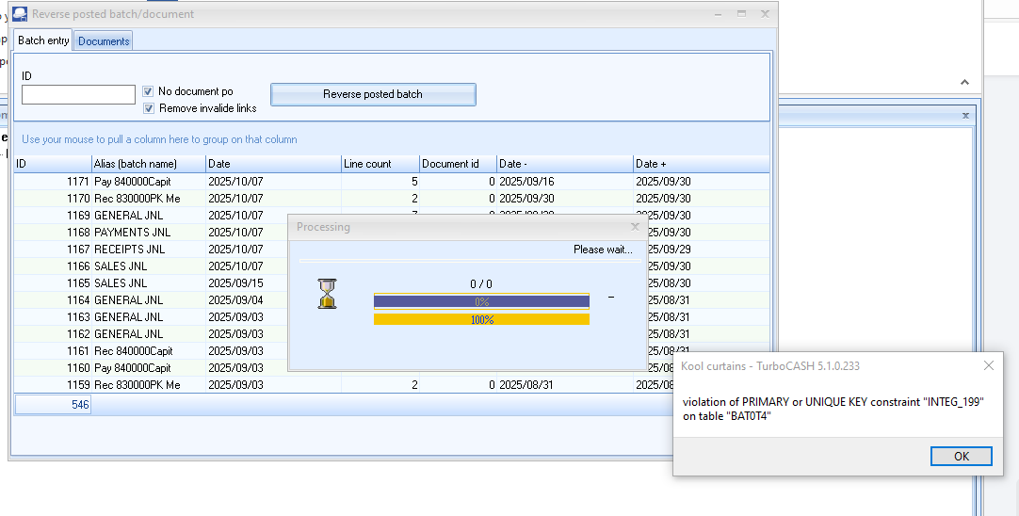Click the Reverse posted batch window icon
Screen dimensions: 1019x516
[x=20, y=13]
